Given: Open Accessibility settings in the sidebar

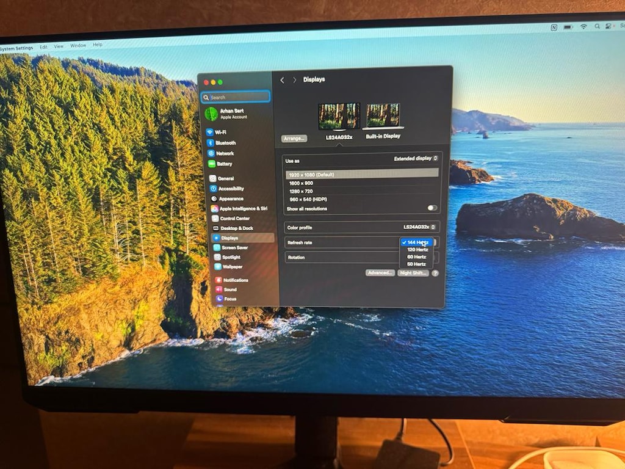Looking at the screenshot, I should pos(227,189).
